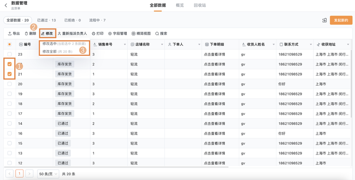
Task: Click the 导出 export toolbar item
Action: [x=14, y=34]
